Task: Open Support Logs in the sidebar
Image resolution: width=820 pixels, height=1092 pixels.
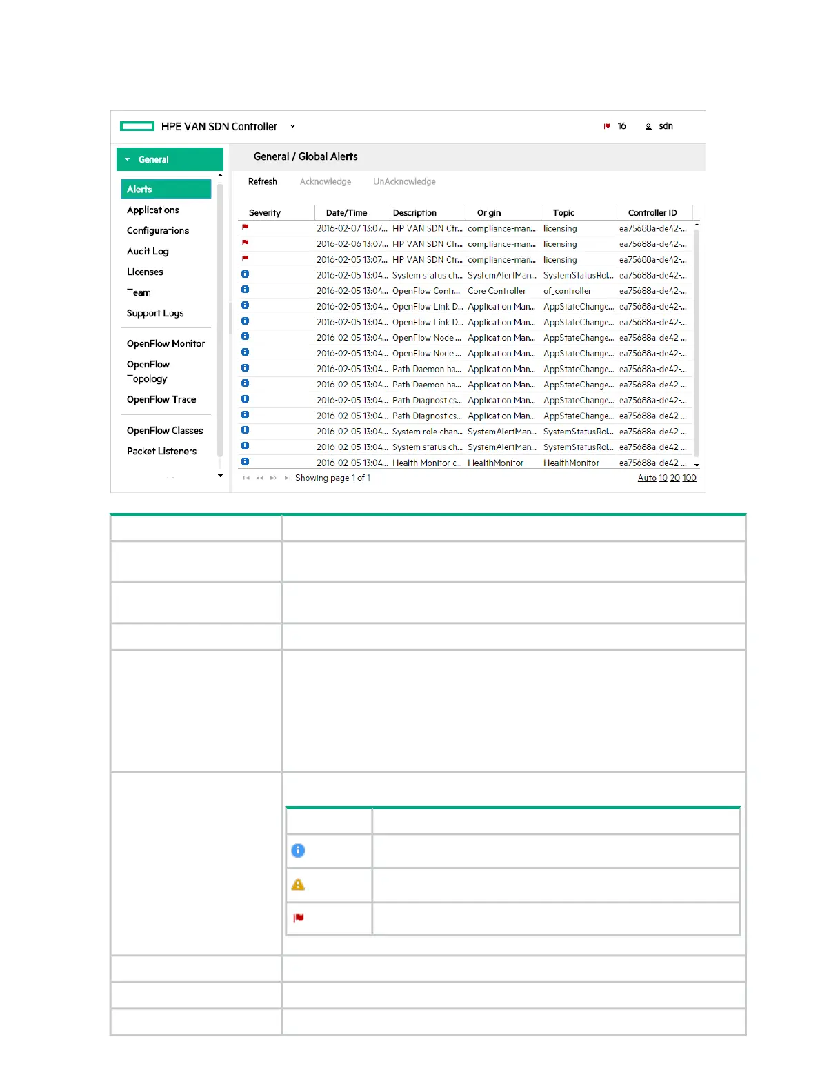Action: pos(155,313)
